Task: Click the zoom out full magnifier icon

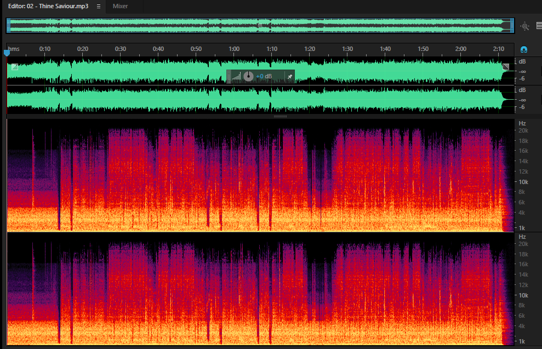Action: tap(525, 26)
